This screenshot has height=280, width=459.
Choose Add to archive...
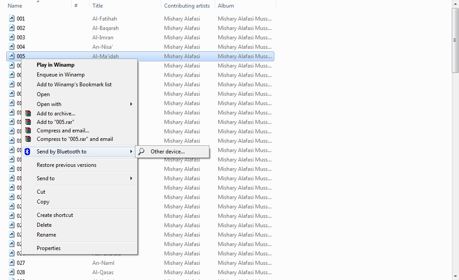click(x=56, y=114)
